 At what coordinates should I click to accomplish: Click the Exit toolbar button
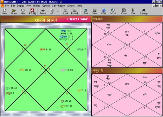tap(133, 12)
